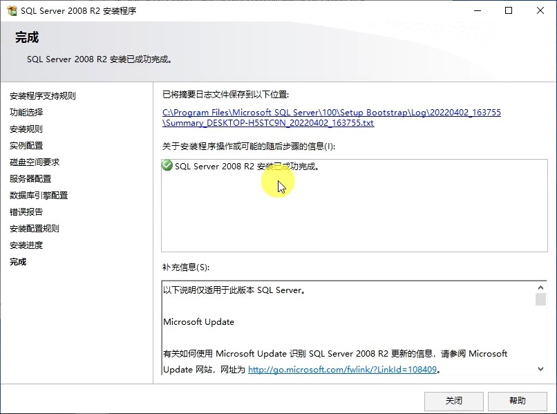Select the 安装规则 step in sidebar
Image resolution: width=557 pixels, height=414 pixels.
26,129
